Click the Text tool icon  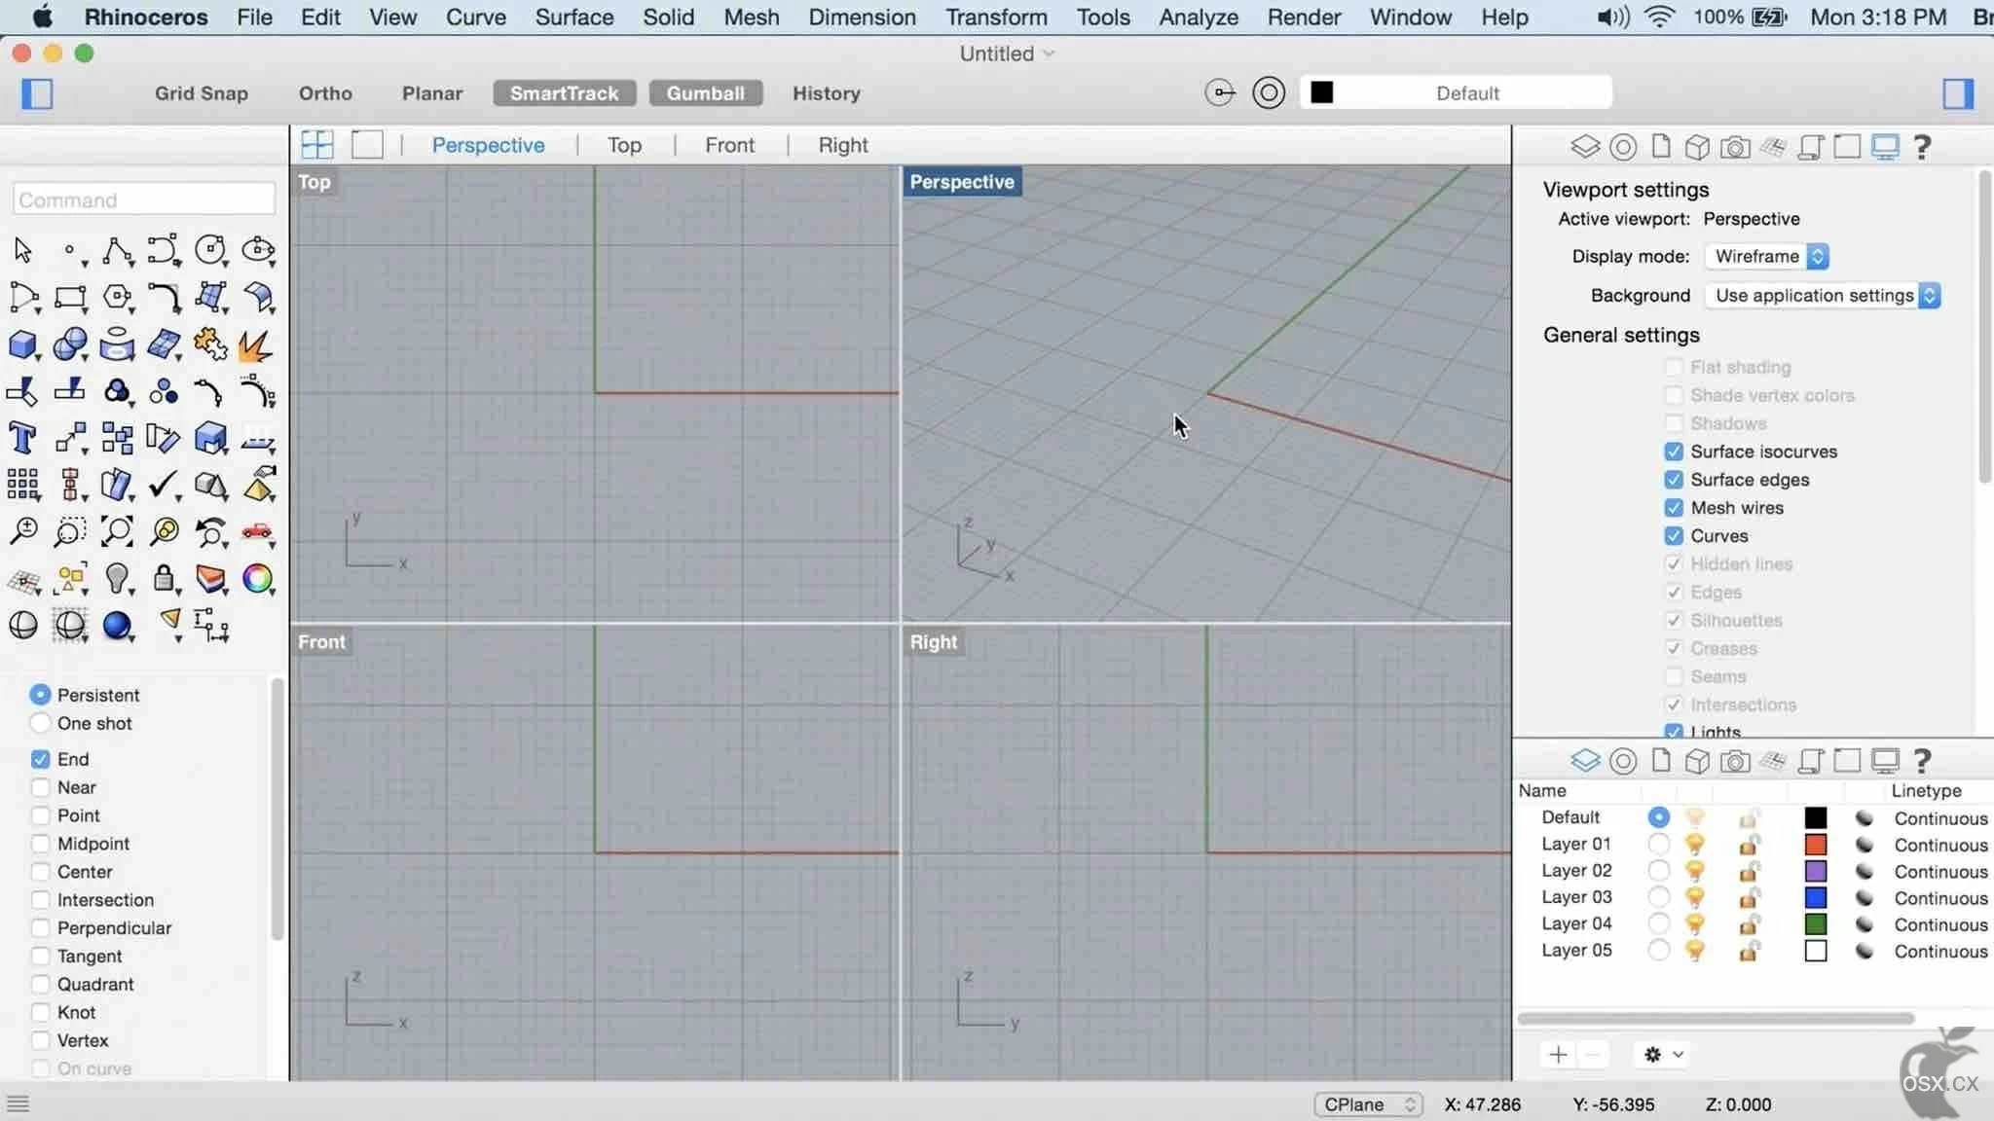[x=22, y=438]
